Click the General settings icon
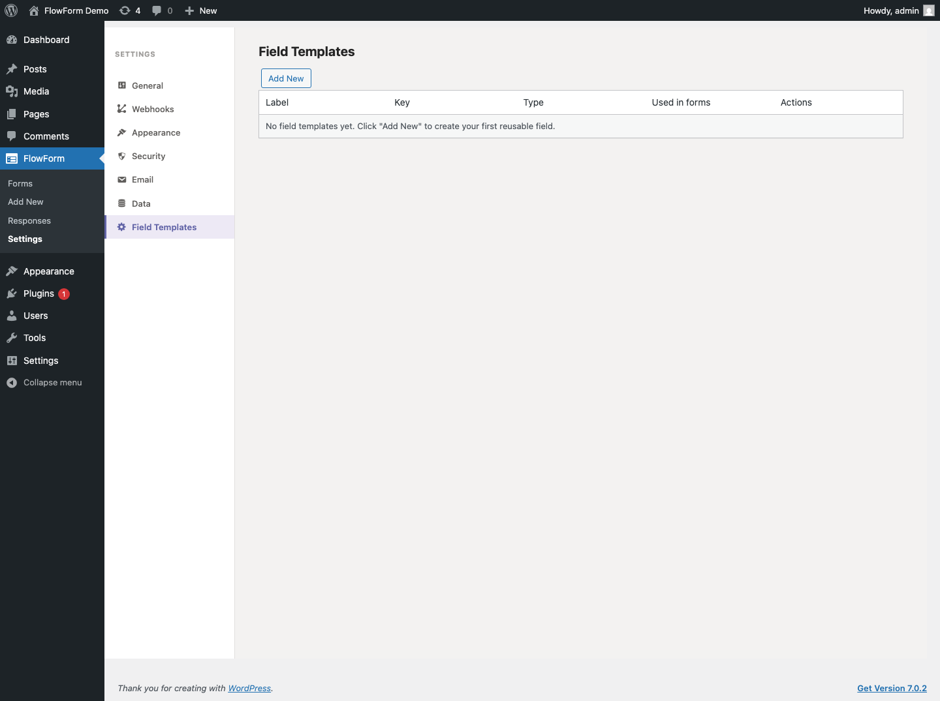The width and height of the screenshot is (940, 701). pos(121,85)
